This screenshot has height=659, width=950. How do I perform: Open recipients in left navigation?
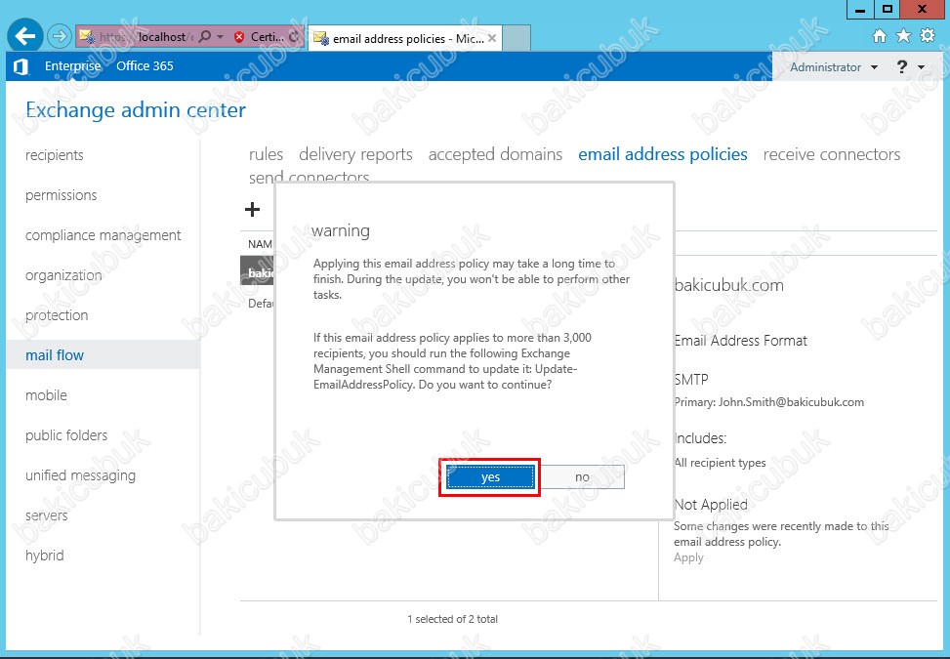point(55,155)
